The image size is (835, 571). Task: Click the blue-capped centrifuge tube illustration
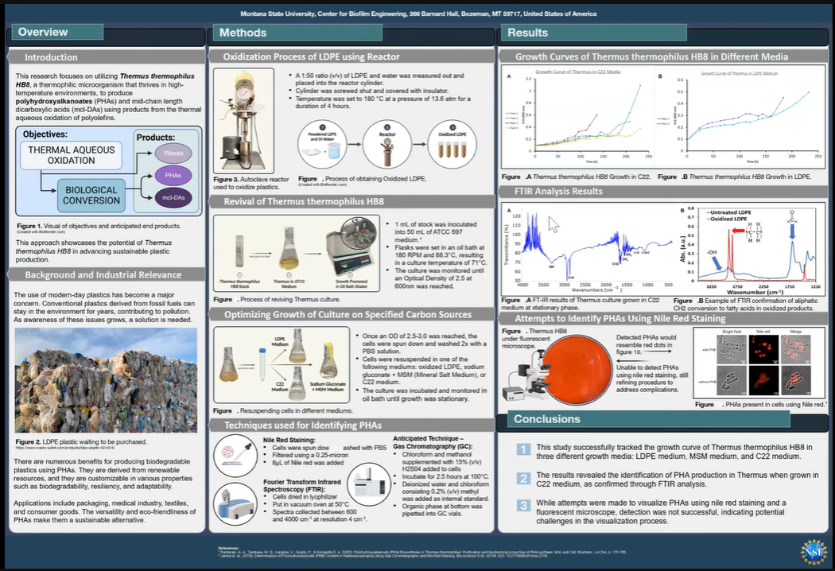tap(262, 364)
